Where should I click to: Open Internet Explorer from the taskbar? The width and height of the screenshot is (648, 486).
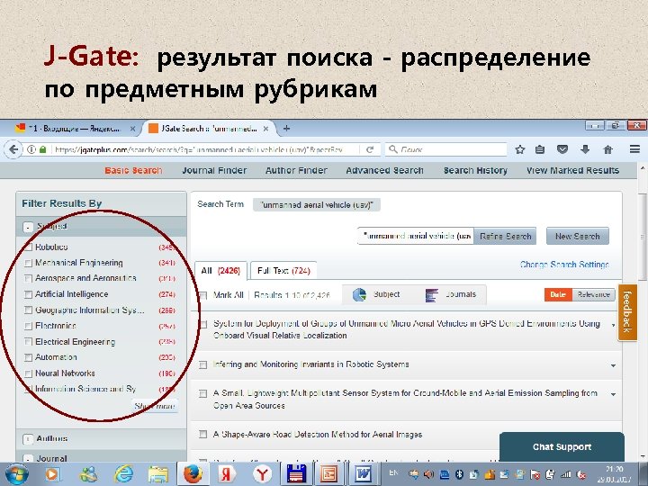coord(123,474)
